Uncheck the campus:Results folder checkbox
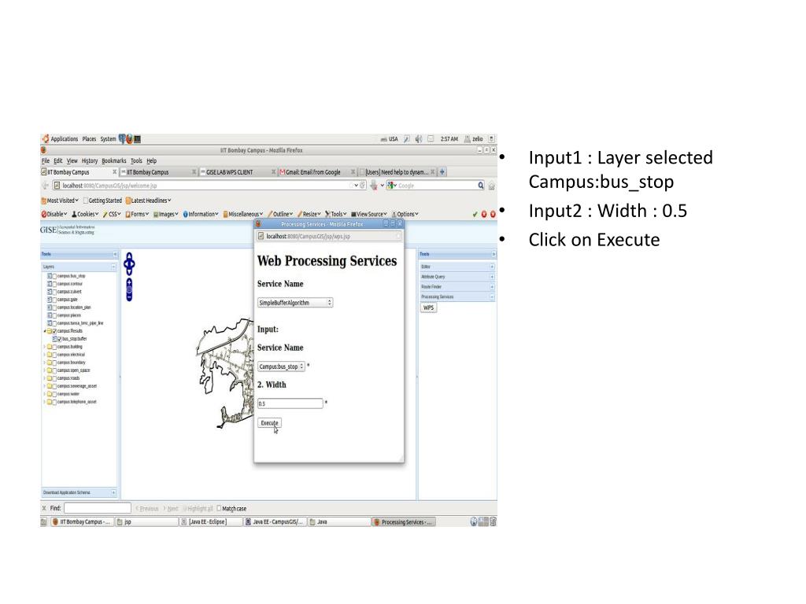 pos(54,331)
